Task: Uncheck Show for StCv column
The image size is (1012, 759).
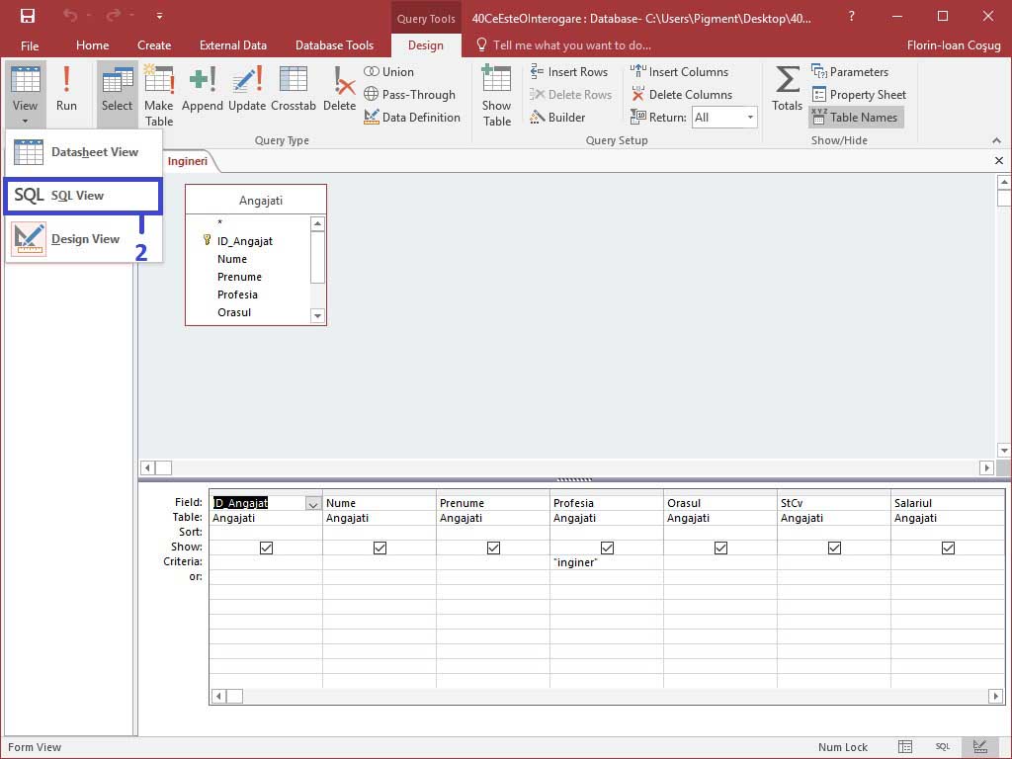Action: 834,548
